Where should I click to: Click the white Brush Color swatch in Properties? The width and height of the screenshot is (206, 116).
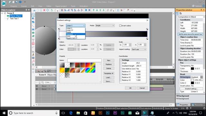coord(192,80)
